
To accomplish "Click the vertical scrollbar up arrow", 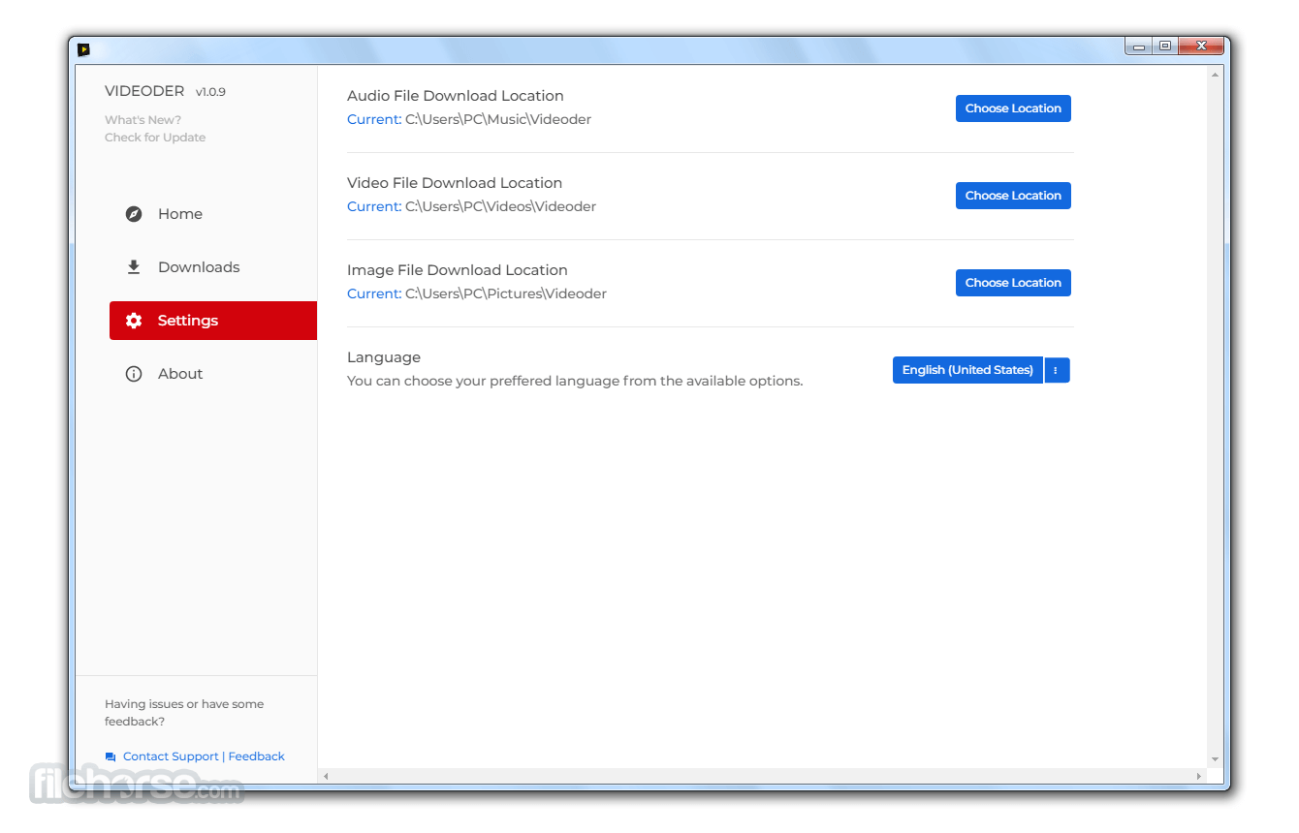I will coord(1215,75).
